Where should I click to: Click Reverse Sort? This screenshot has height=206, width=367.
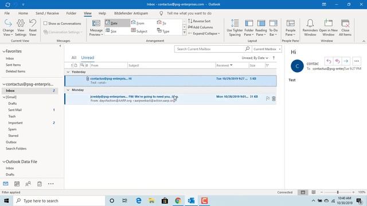199,21
